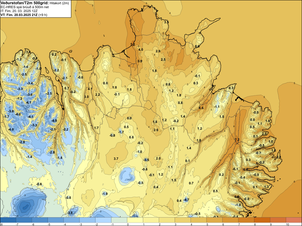Click the 3.7 temperature value on the map

tap(116, 159)
